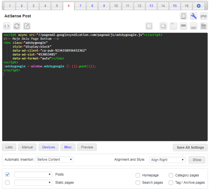Image resolution: width=209 pixels, height=189 pixels.
Task: Enable the Homepage checkbox
Action: pyautogui.click(x=138, y=175)
